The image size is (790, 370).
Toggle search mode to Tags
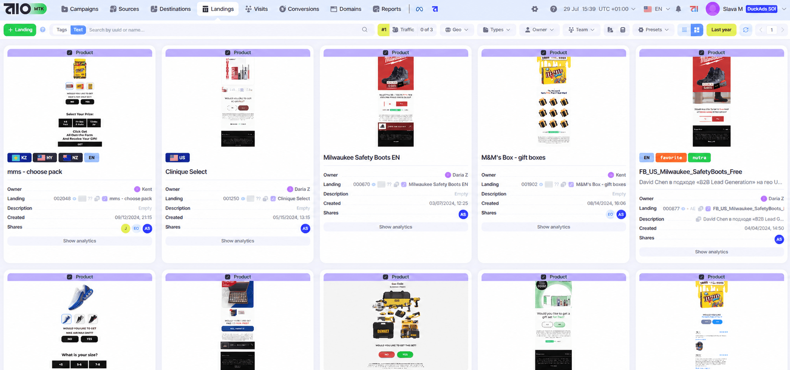pos(62,30)
